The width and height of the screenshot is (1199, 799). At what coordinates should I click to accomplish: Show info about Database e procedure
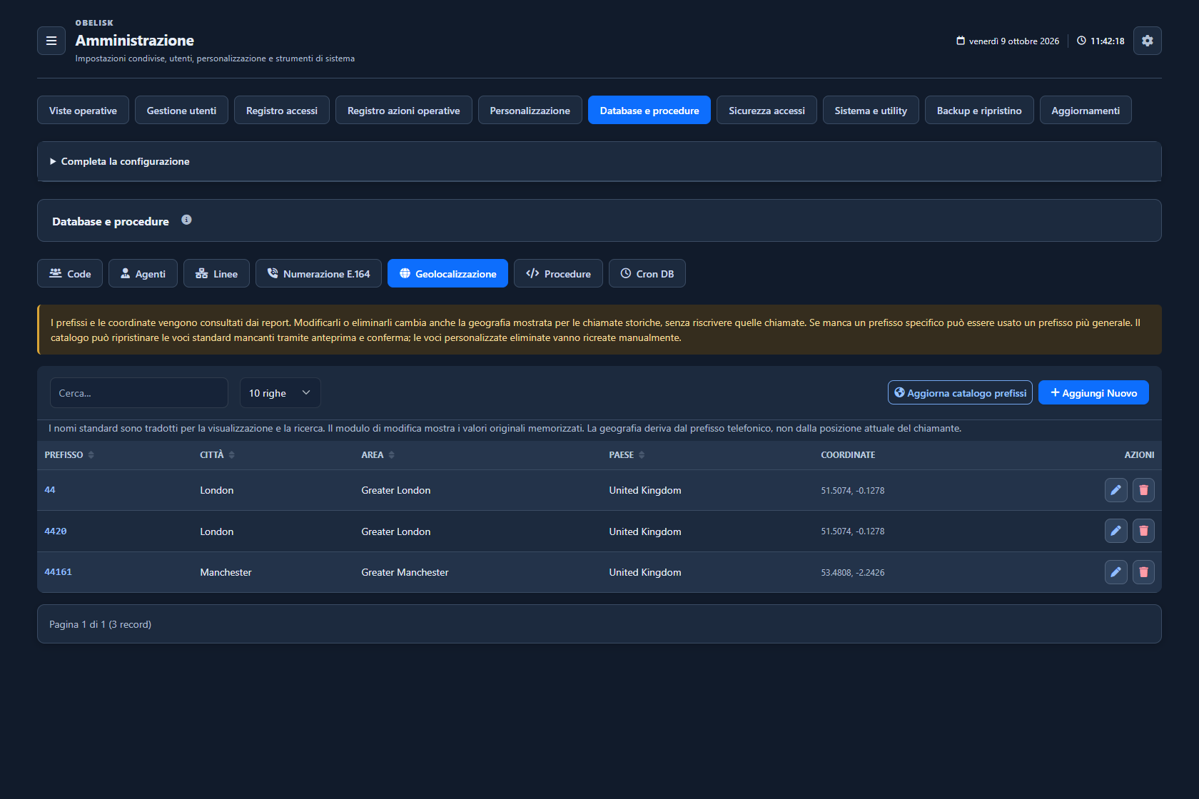tap(186, 220)
